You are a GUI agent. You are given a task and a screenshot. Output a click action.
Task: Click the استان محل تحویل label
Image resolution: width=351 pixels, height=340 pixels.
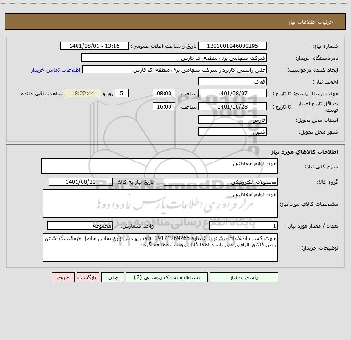317,120
